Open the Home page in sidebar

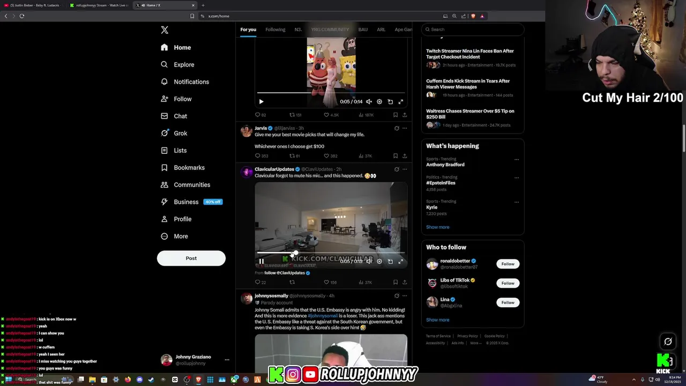(x=176, y=48)
